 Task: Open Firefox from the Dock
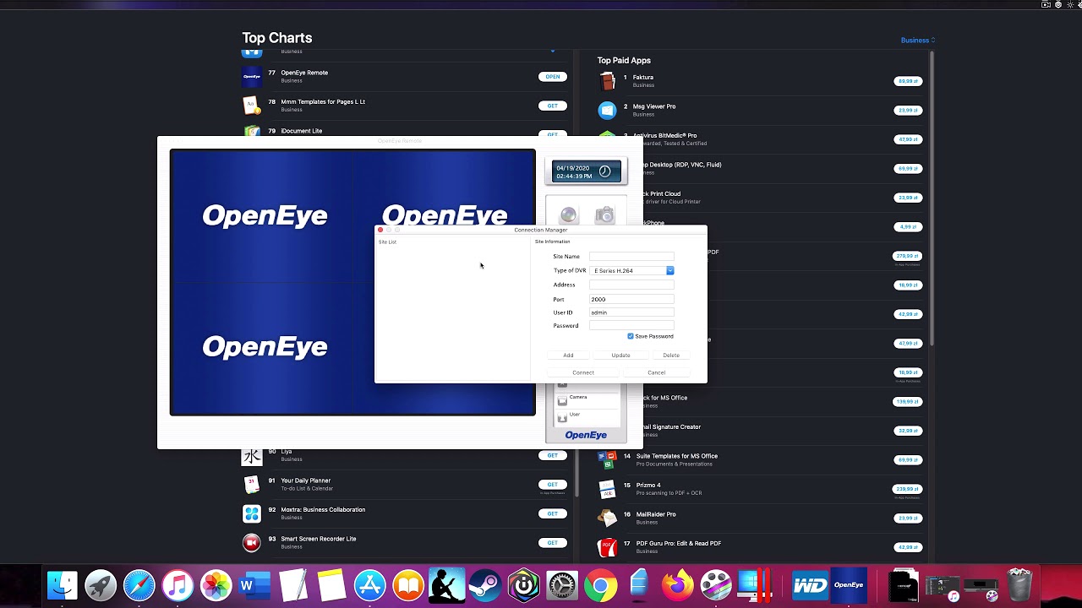pyautogui.click(x=677, y=585)
